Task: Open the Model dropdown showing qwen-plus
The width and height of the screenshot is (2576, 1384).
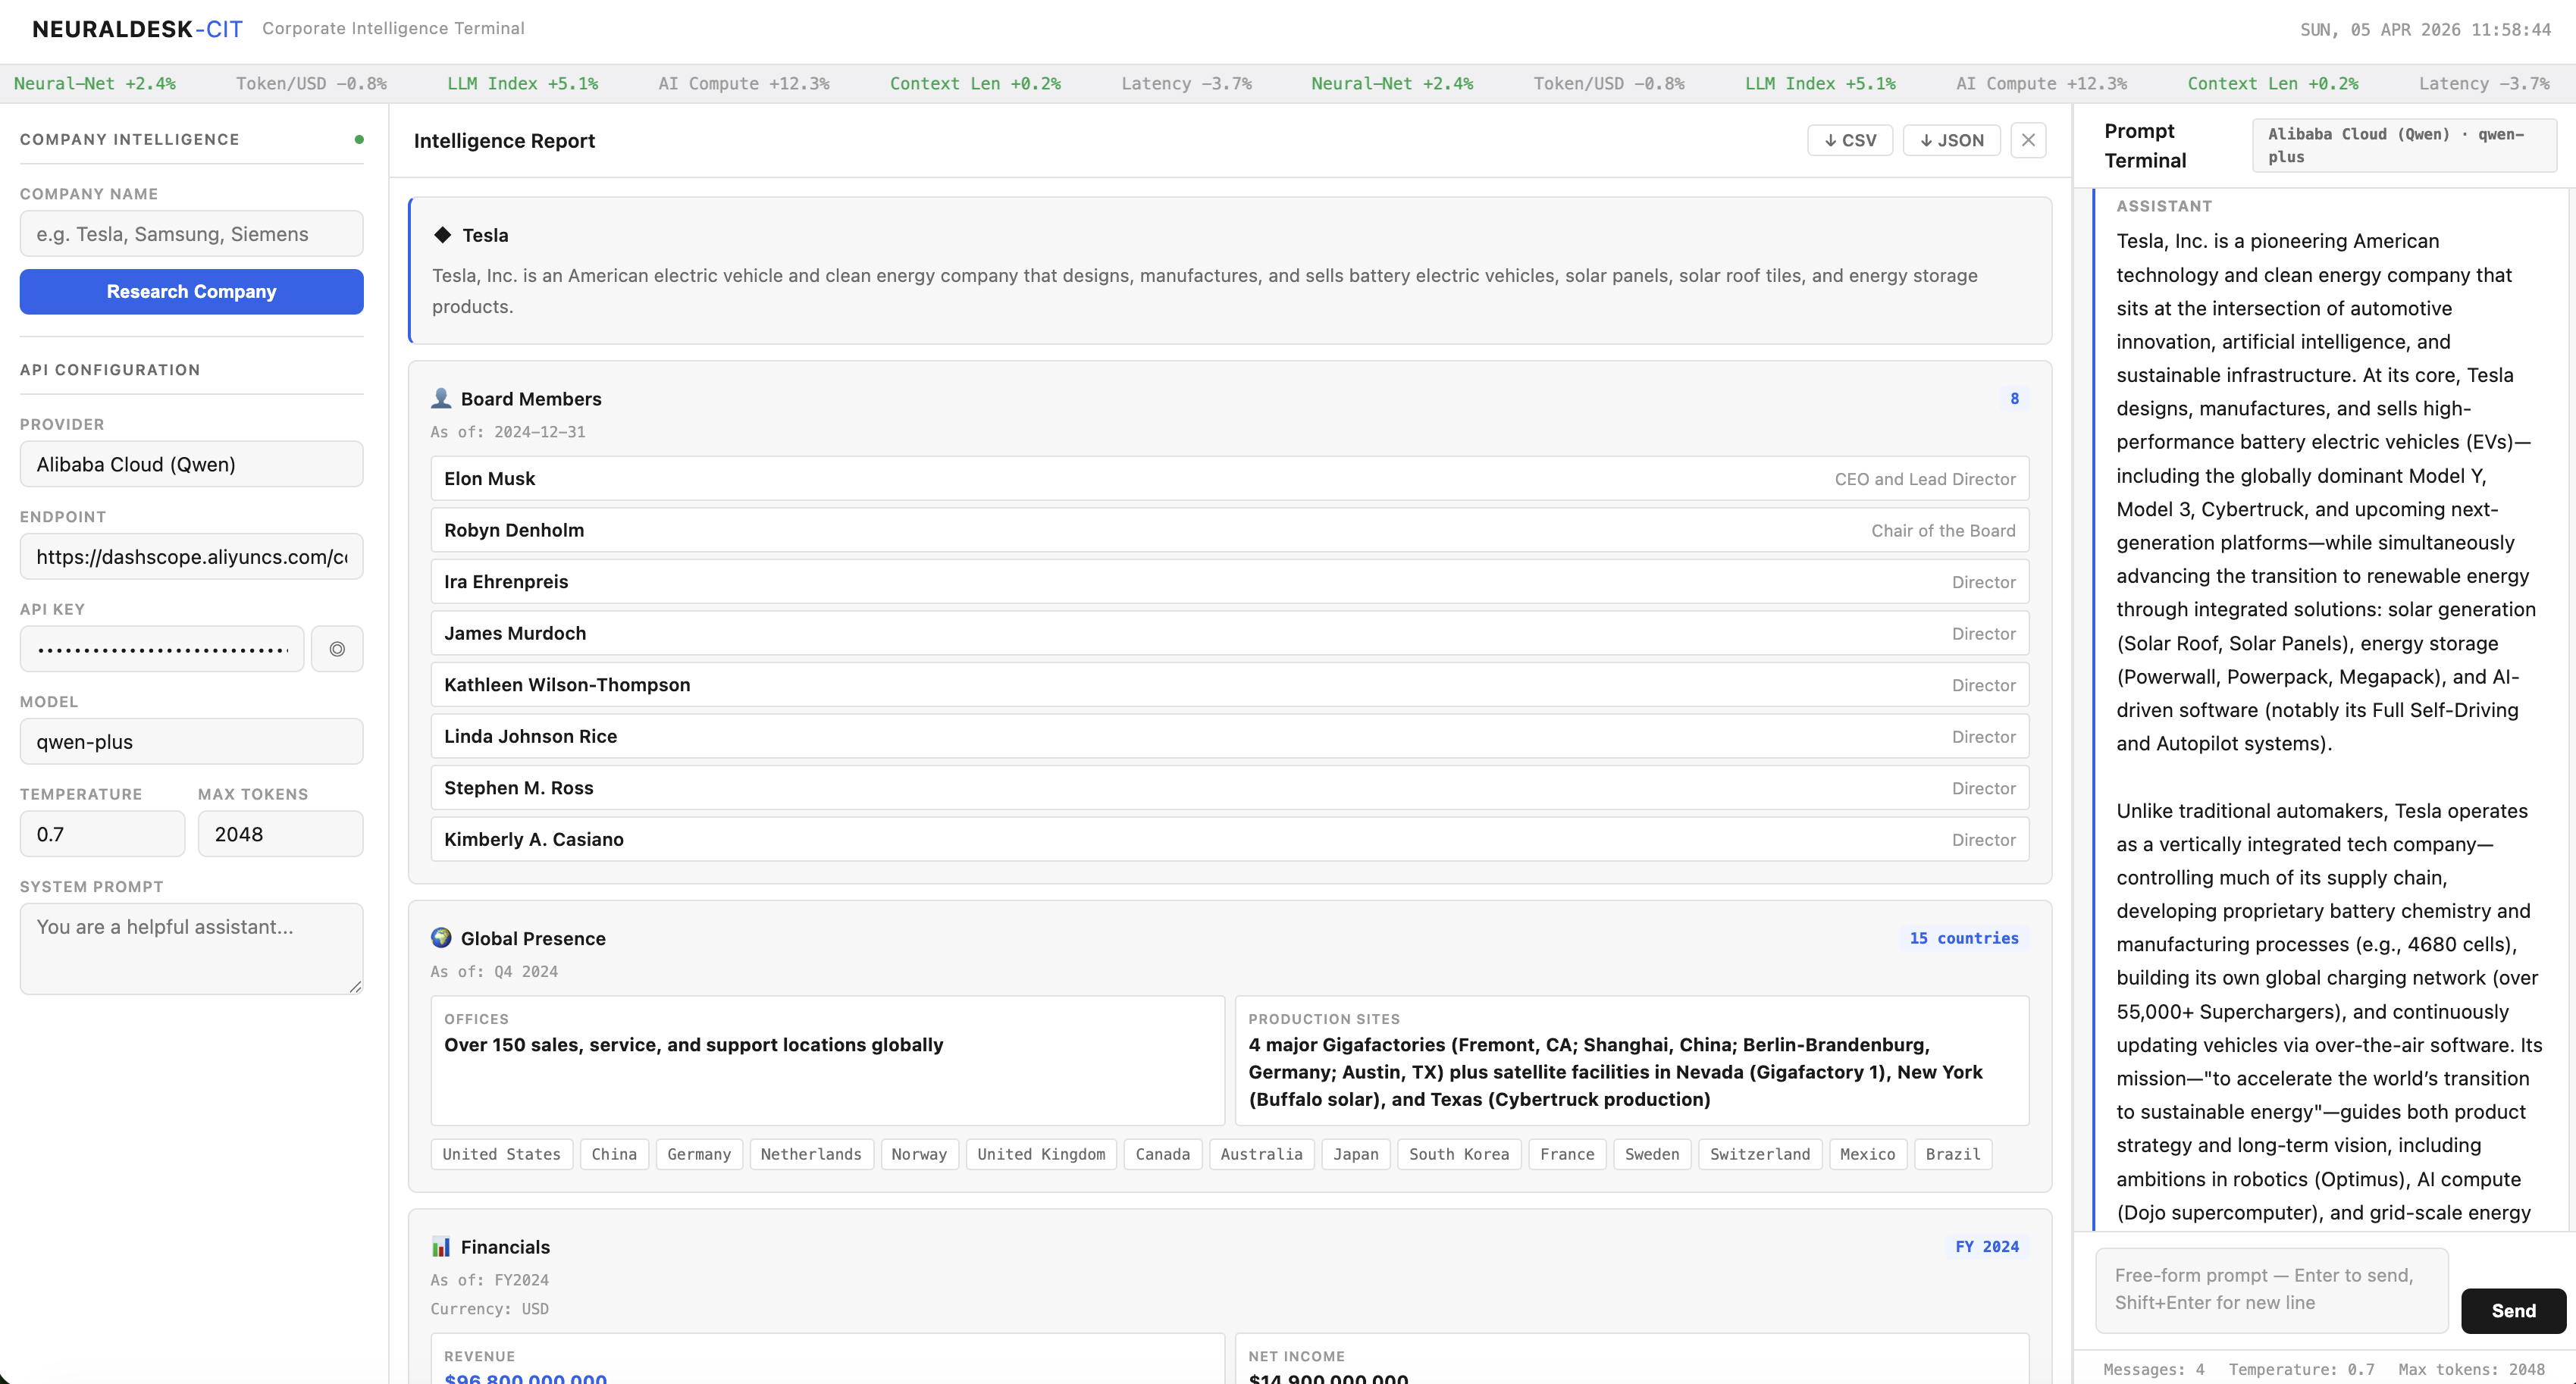Action: [191, 741]
